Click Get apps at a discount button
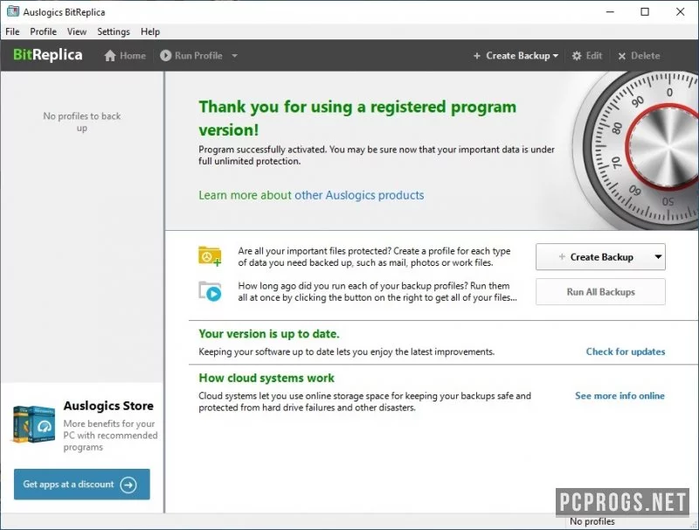The width and height of the screenshot is (699, 530). click(82, 484)
